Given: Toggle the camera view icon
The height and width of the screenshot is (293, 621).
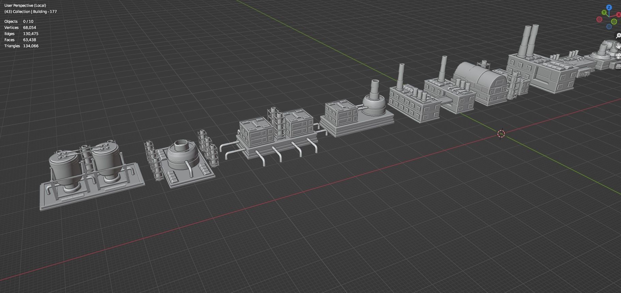Looking at the screenshot, I should [x=618, y=56].
